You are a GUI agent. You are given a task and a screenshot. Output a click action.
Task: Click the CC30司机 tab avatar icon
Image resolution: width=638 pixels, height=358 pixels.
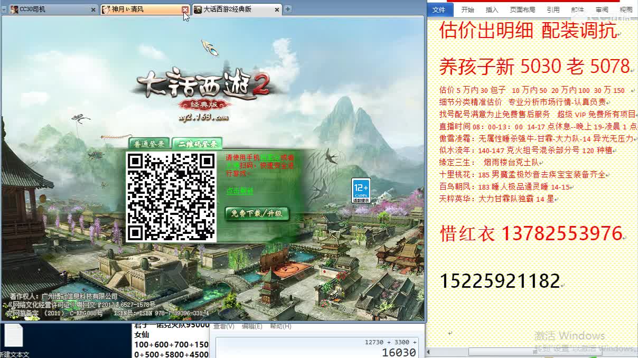tap(14, 10)
